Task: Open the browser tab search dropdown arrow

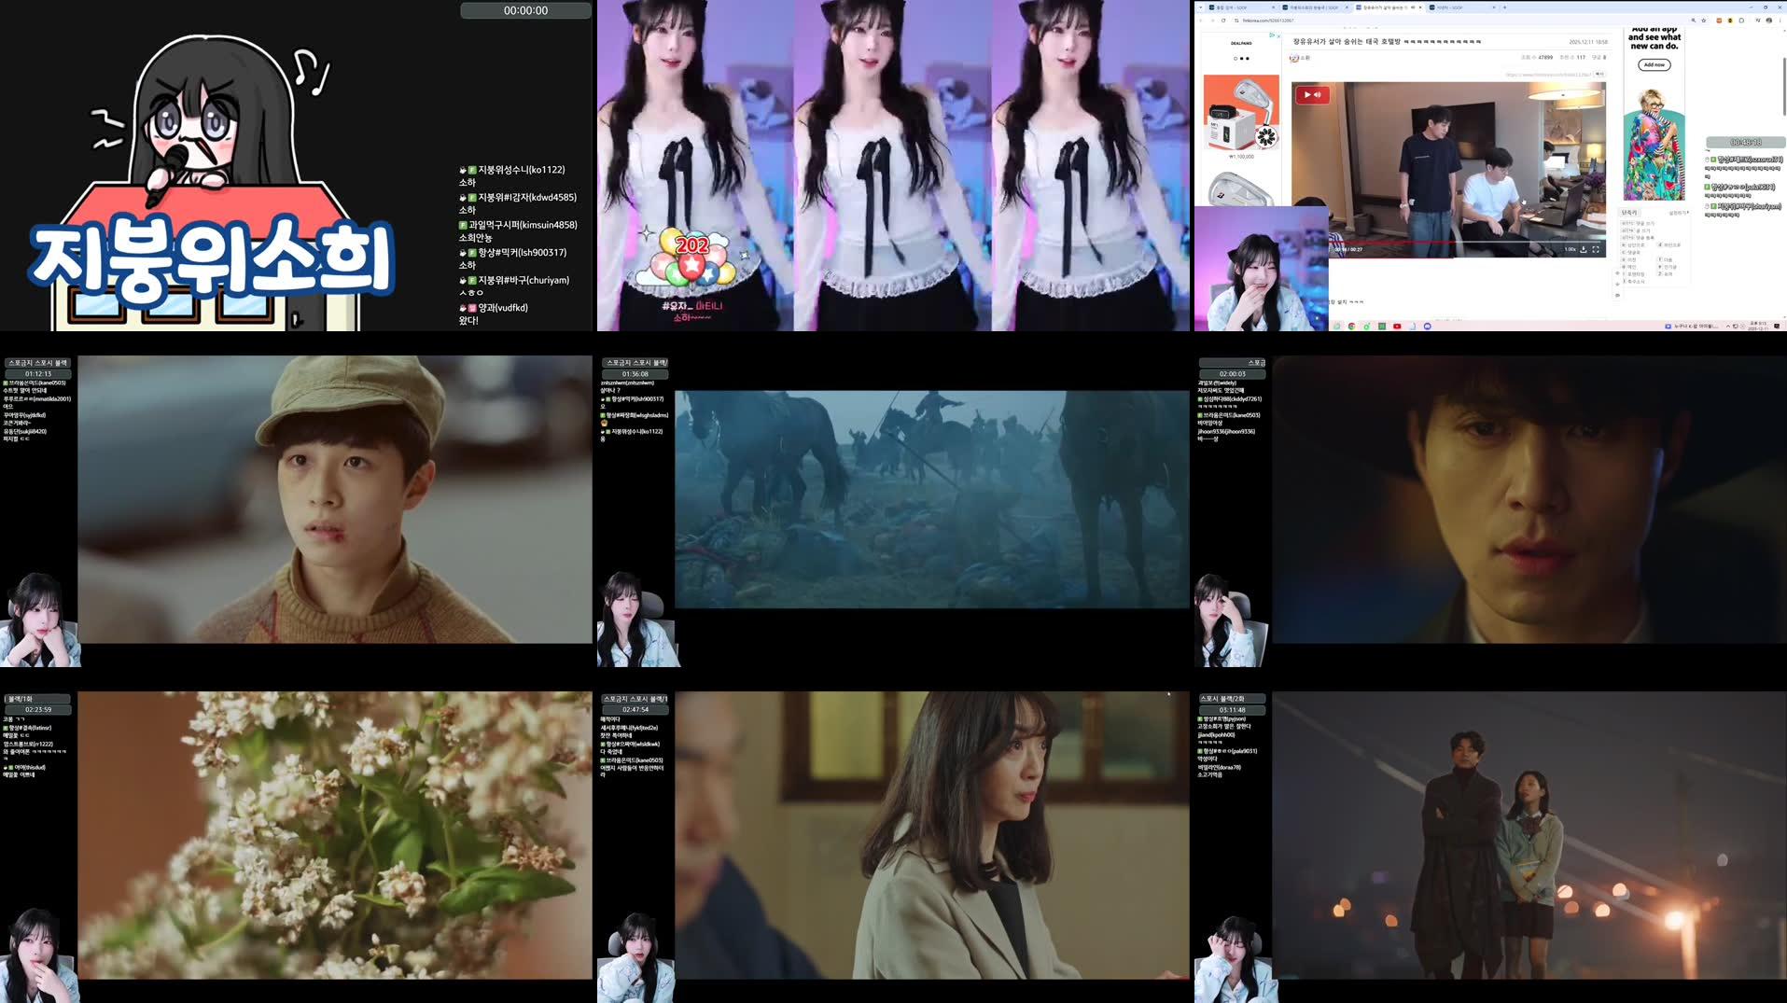Action: click(1200, 7)
